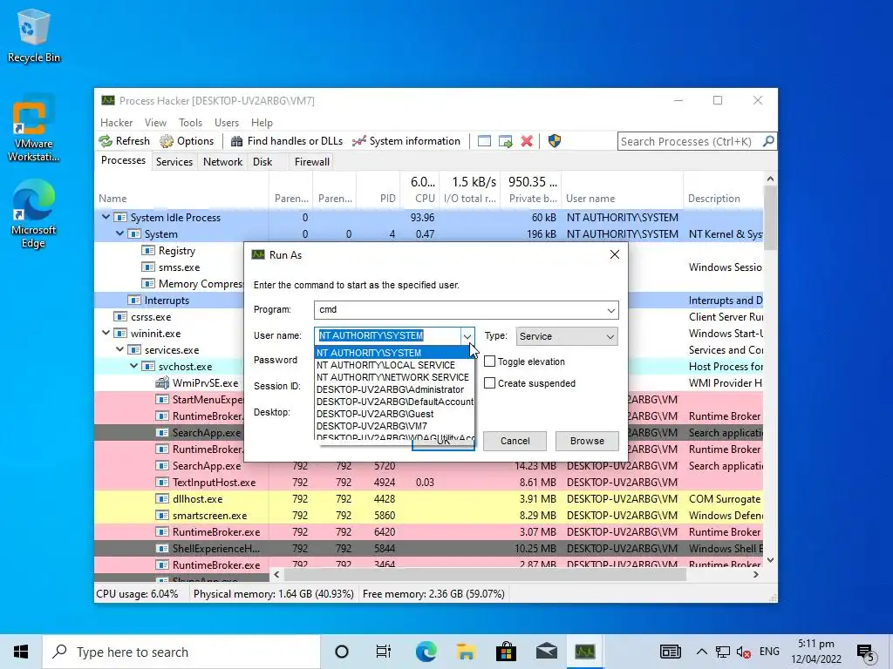Click the Cancel button in Run As
Viewport: 893px width, 669px height.
(515, 441)
